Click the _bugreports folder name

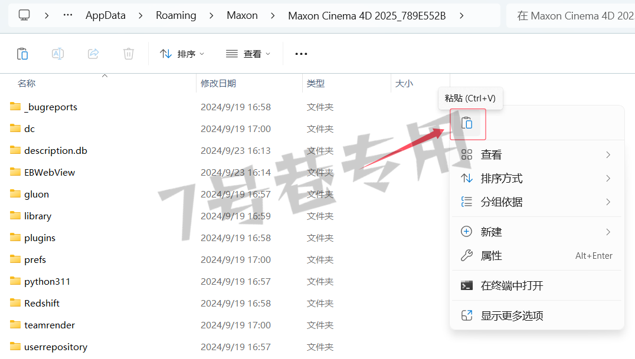click(51, 107)
